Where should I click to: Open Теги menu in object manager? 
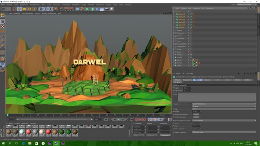tap(203, 8)
